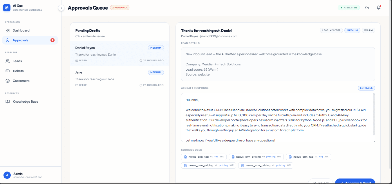Click the clock icon in Jane row
Viewport: 392px width, 184px height.
(141, 85)
